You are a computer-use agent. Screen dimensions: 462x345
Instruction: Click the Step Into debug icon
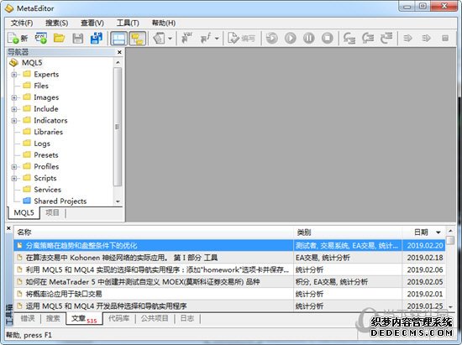pyautogui.click(x=349, y=39)
